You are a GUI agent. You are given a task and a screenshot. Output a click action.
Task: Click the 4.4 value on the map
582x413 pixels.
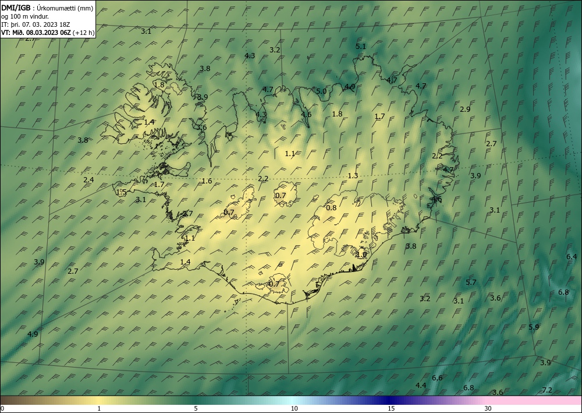pos(421,386)
